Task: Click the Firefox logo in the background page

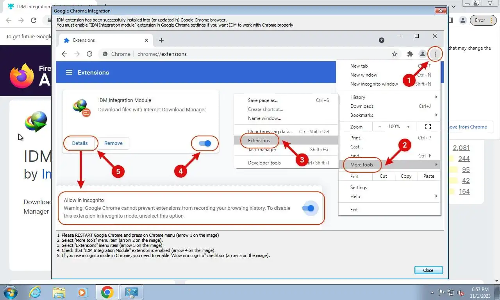Action: [22, 76]
